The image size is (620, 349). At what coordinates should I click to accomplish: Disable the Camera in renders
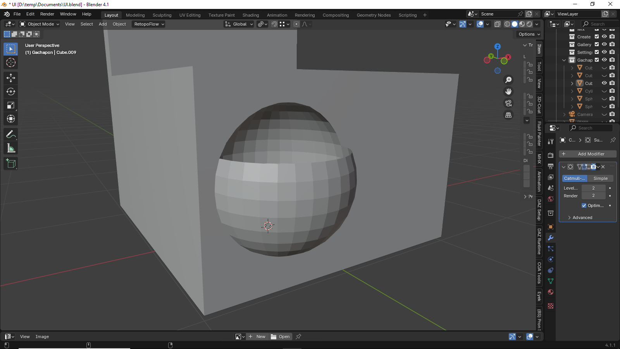[x=612, y=114]
